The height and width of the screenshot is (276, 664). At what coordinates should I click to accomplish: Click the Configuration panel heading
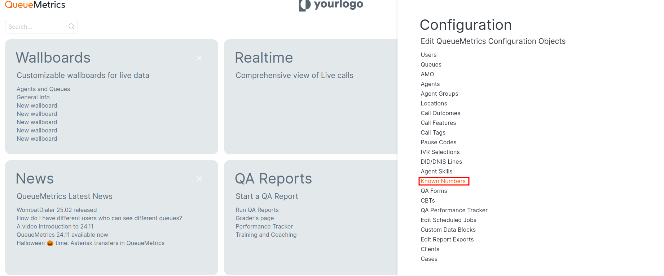tap(466, 25)
